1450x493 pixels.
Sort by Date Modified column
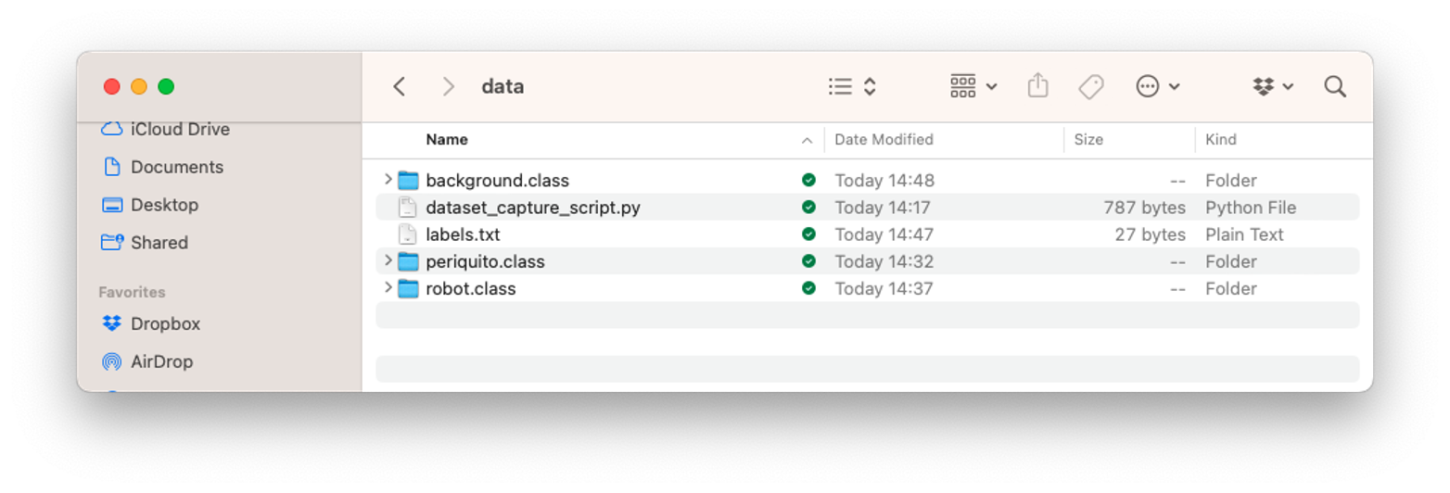(x=884, y=140)
